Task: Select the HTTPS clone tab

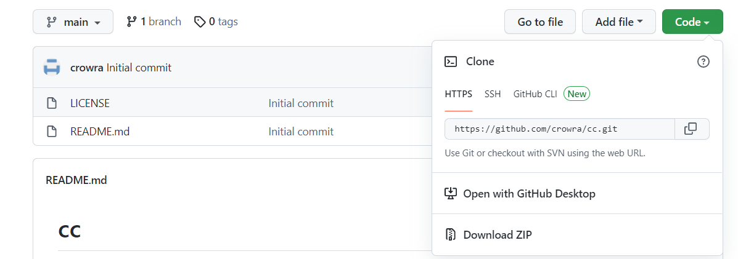Action: 458,94
